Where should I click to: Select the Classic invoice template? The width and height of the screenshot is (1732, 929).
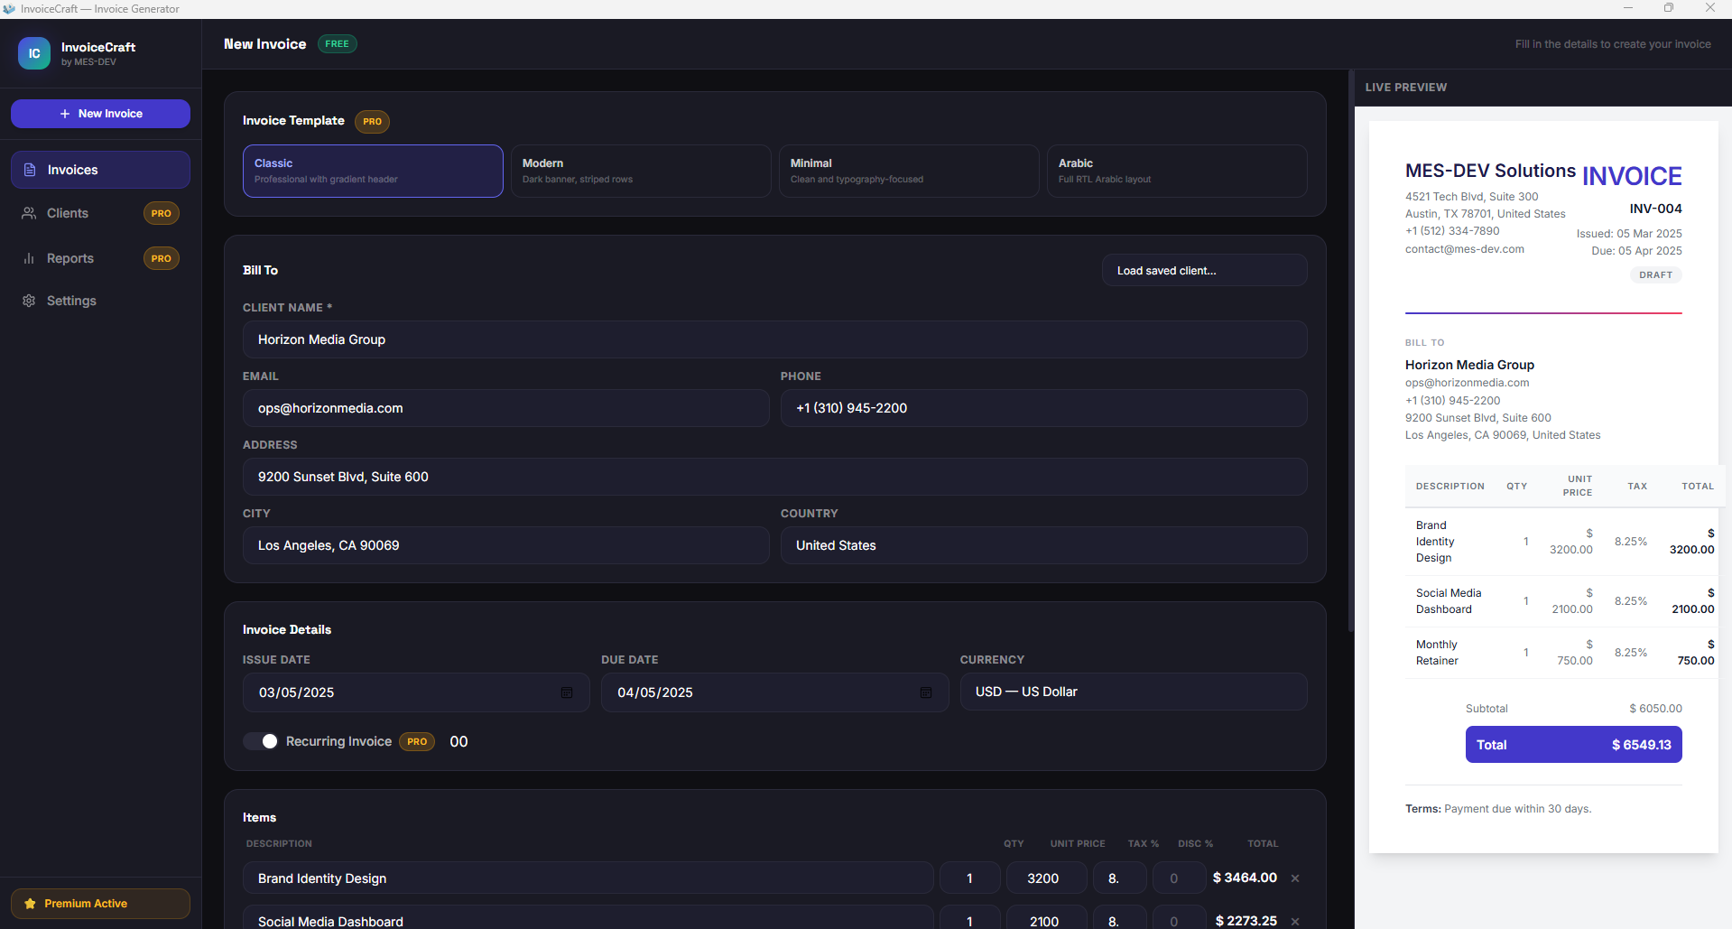coord(373,171)
